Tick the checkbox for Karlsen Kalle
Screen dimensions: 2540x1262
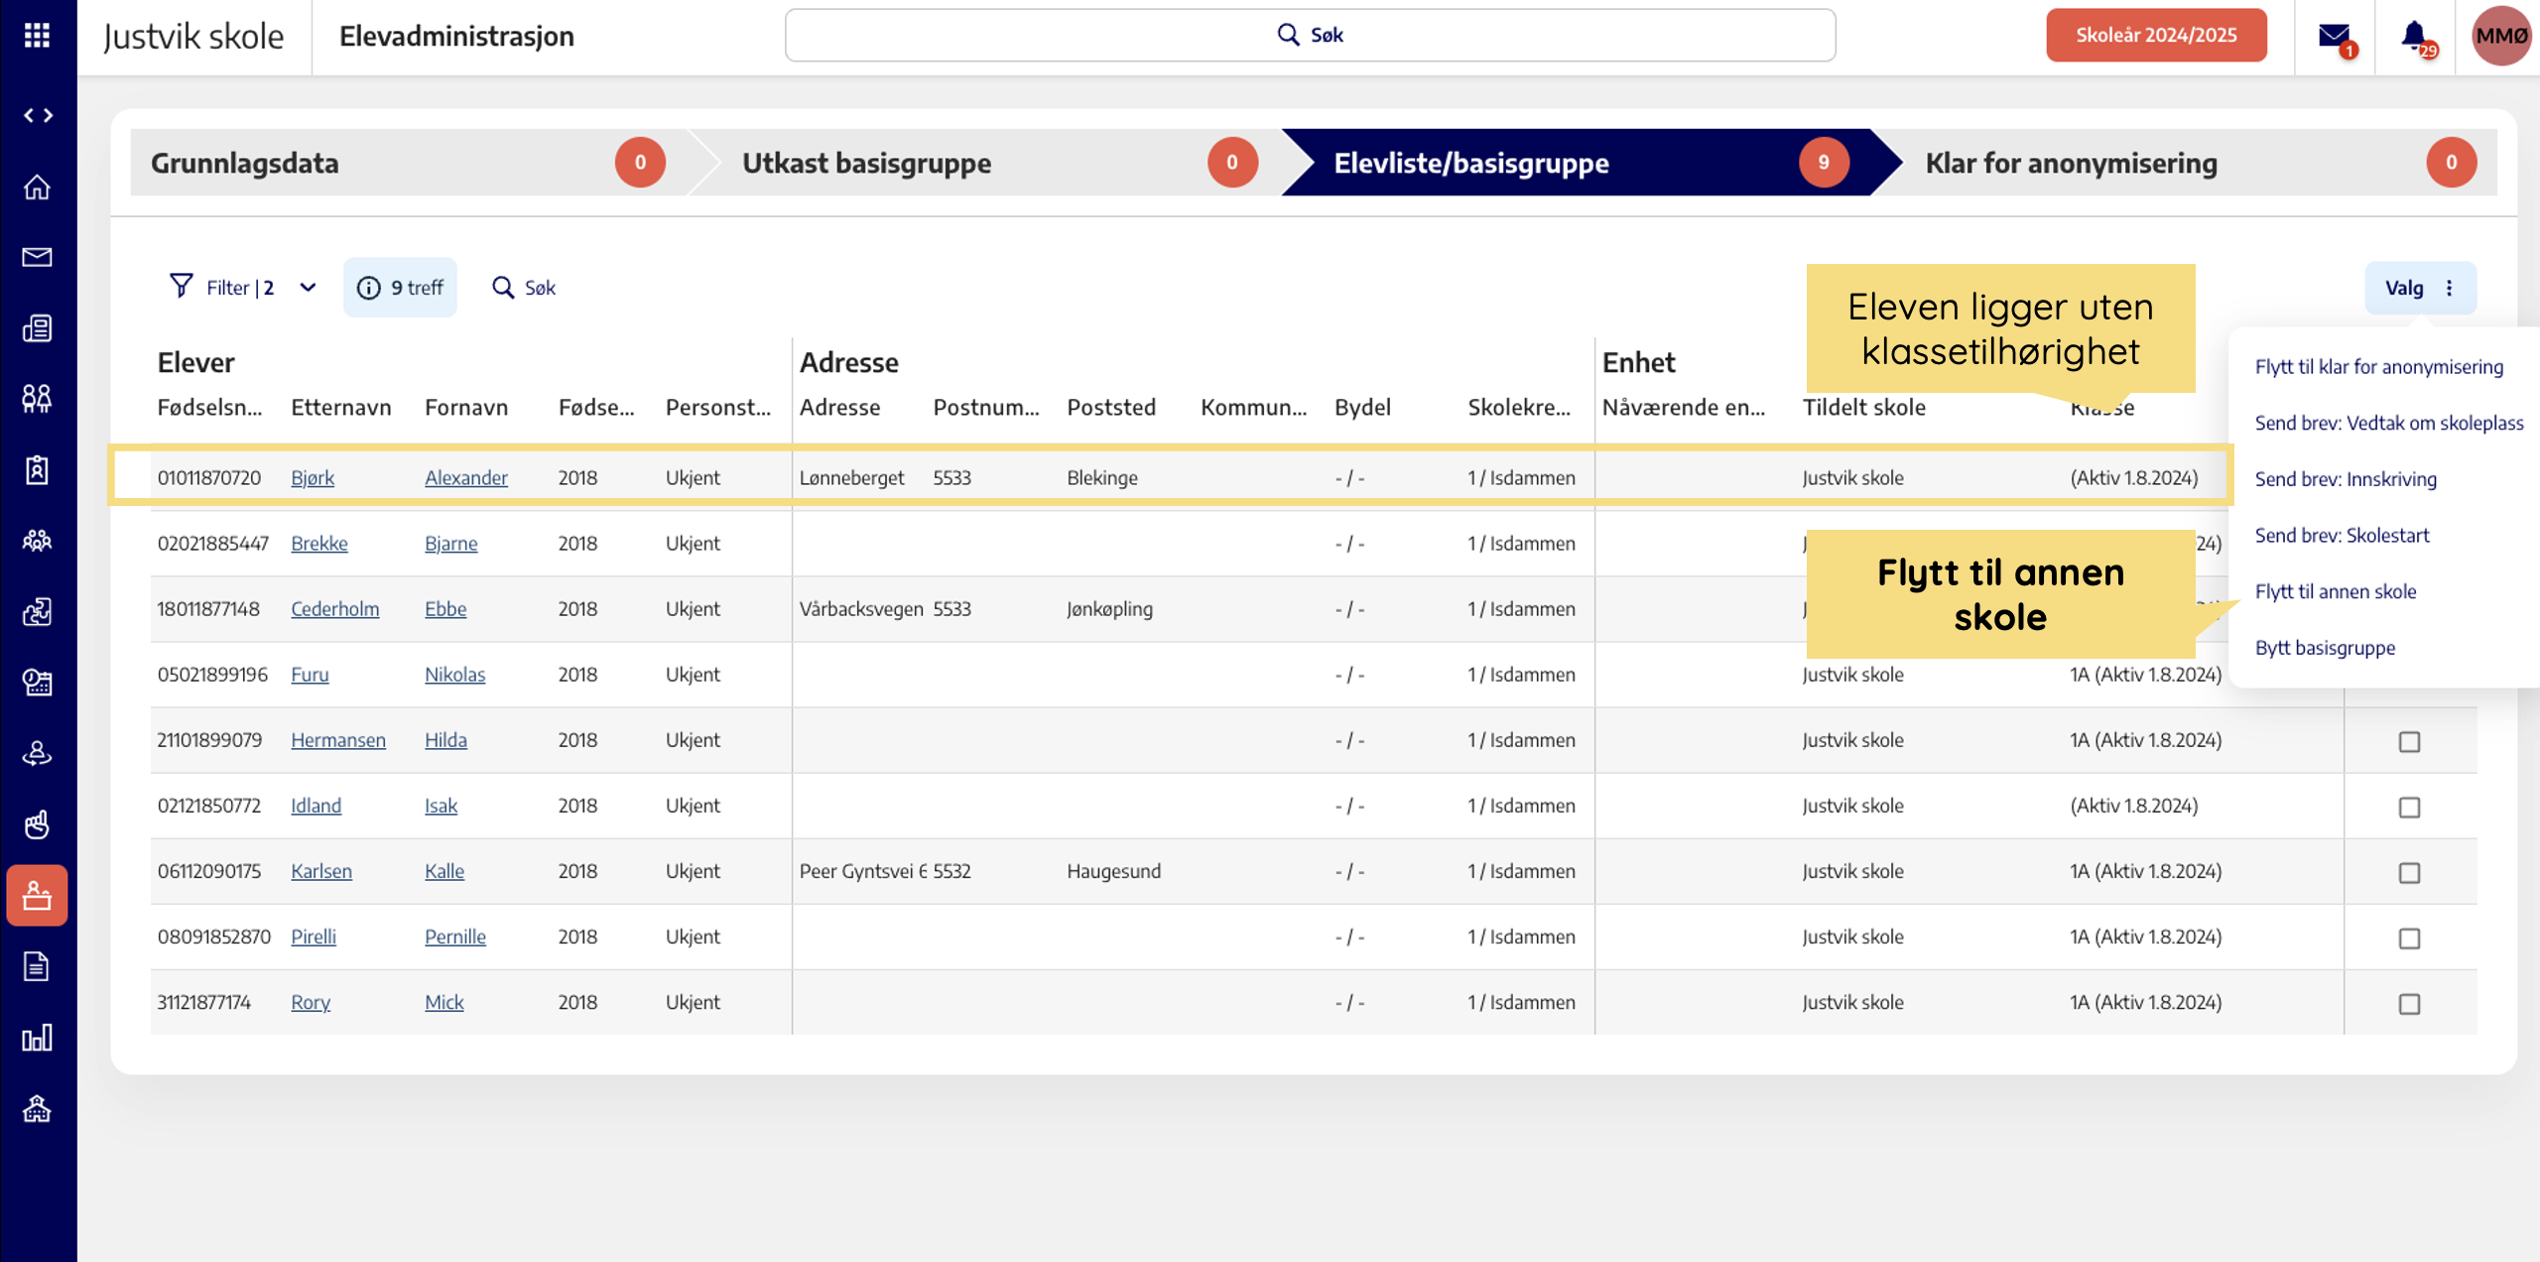pos(2409,872)
